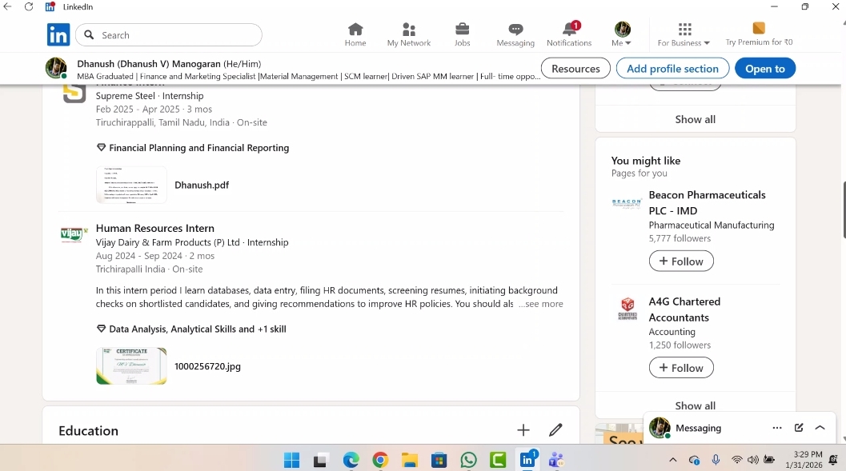Screen dimensions: 846x471
Task: Click the Try Premium link
Action: 759,34
